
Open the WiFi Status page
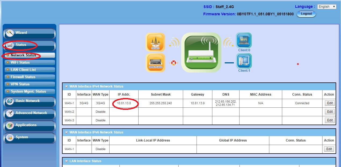pos(20,62)
